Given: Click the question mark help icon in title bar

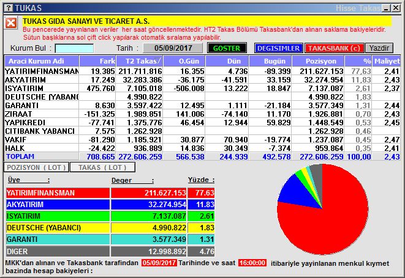Looking at the screenshot, I should tap(9, 8).
